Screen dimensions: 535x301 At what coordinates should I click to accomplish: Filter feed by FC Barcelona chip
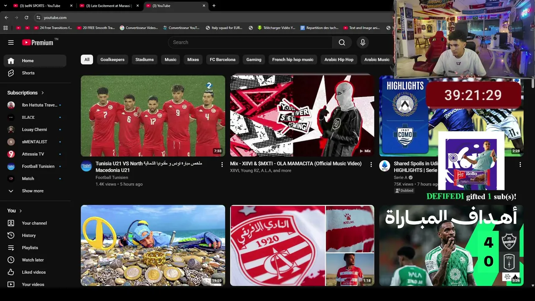coord(223,59)
